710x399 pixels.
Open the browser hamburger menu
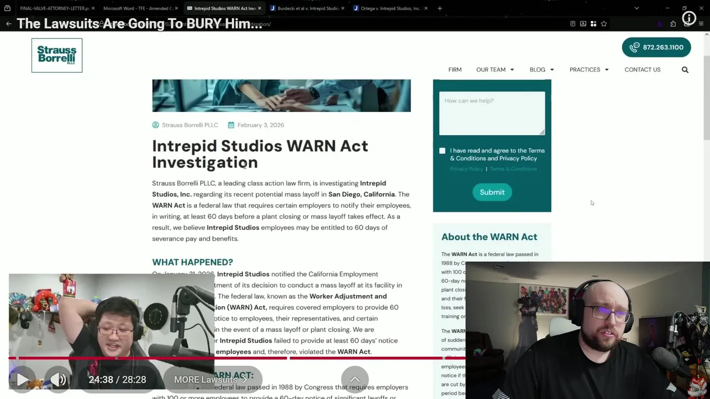tap(701, 24)
